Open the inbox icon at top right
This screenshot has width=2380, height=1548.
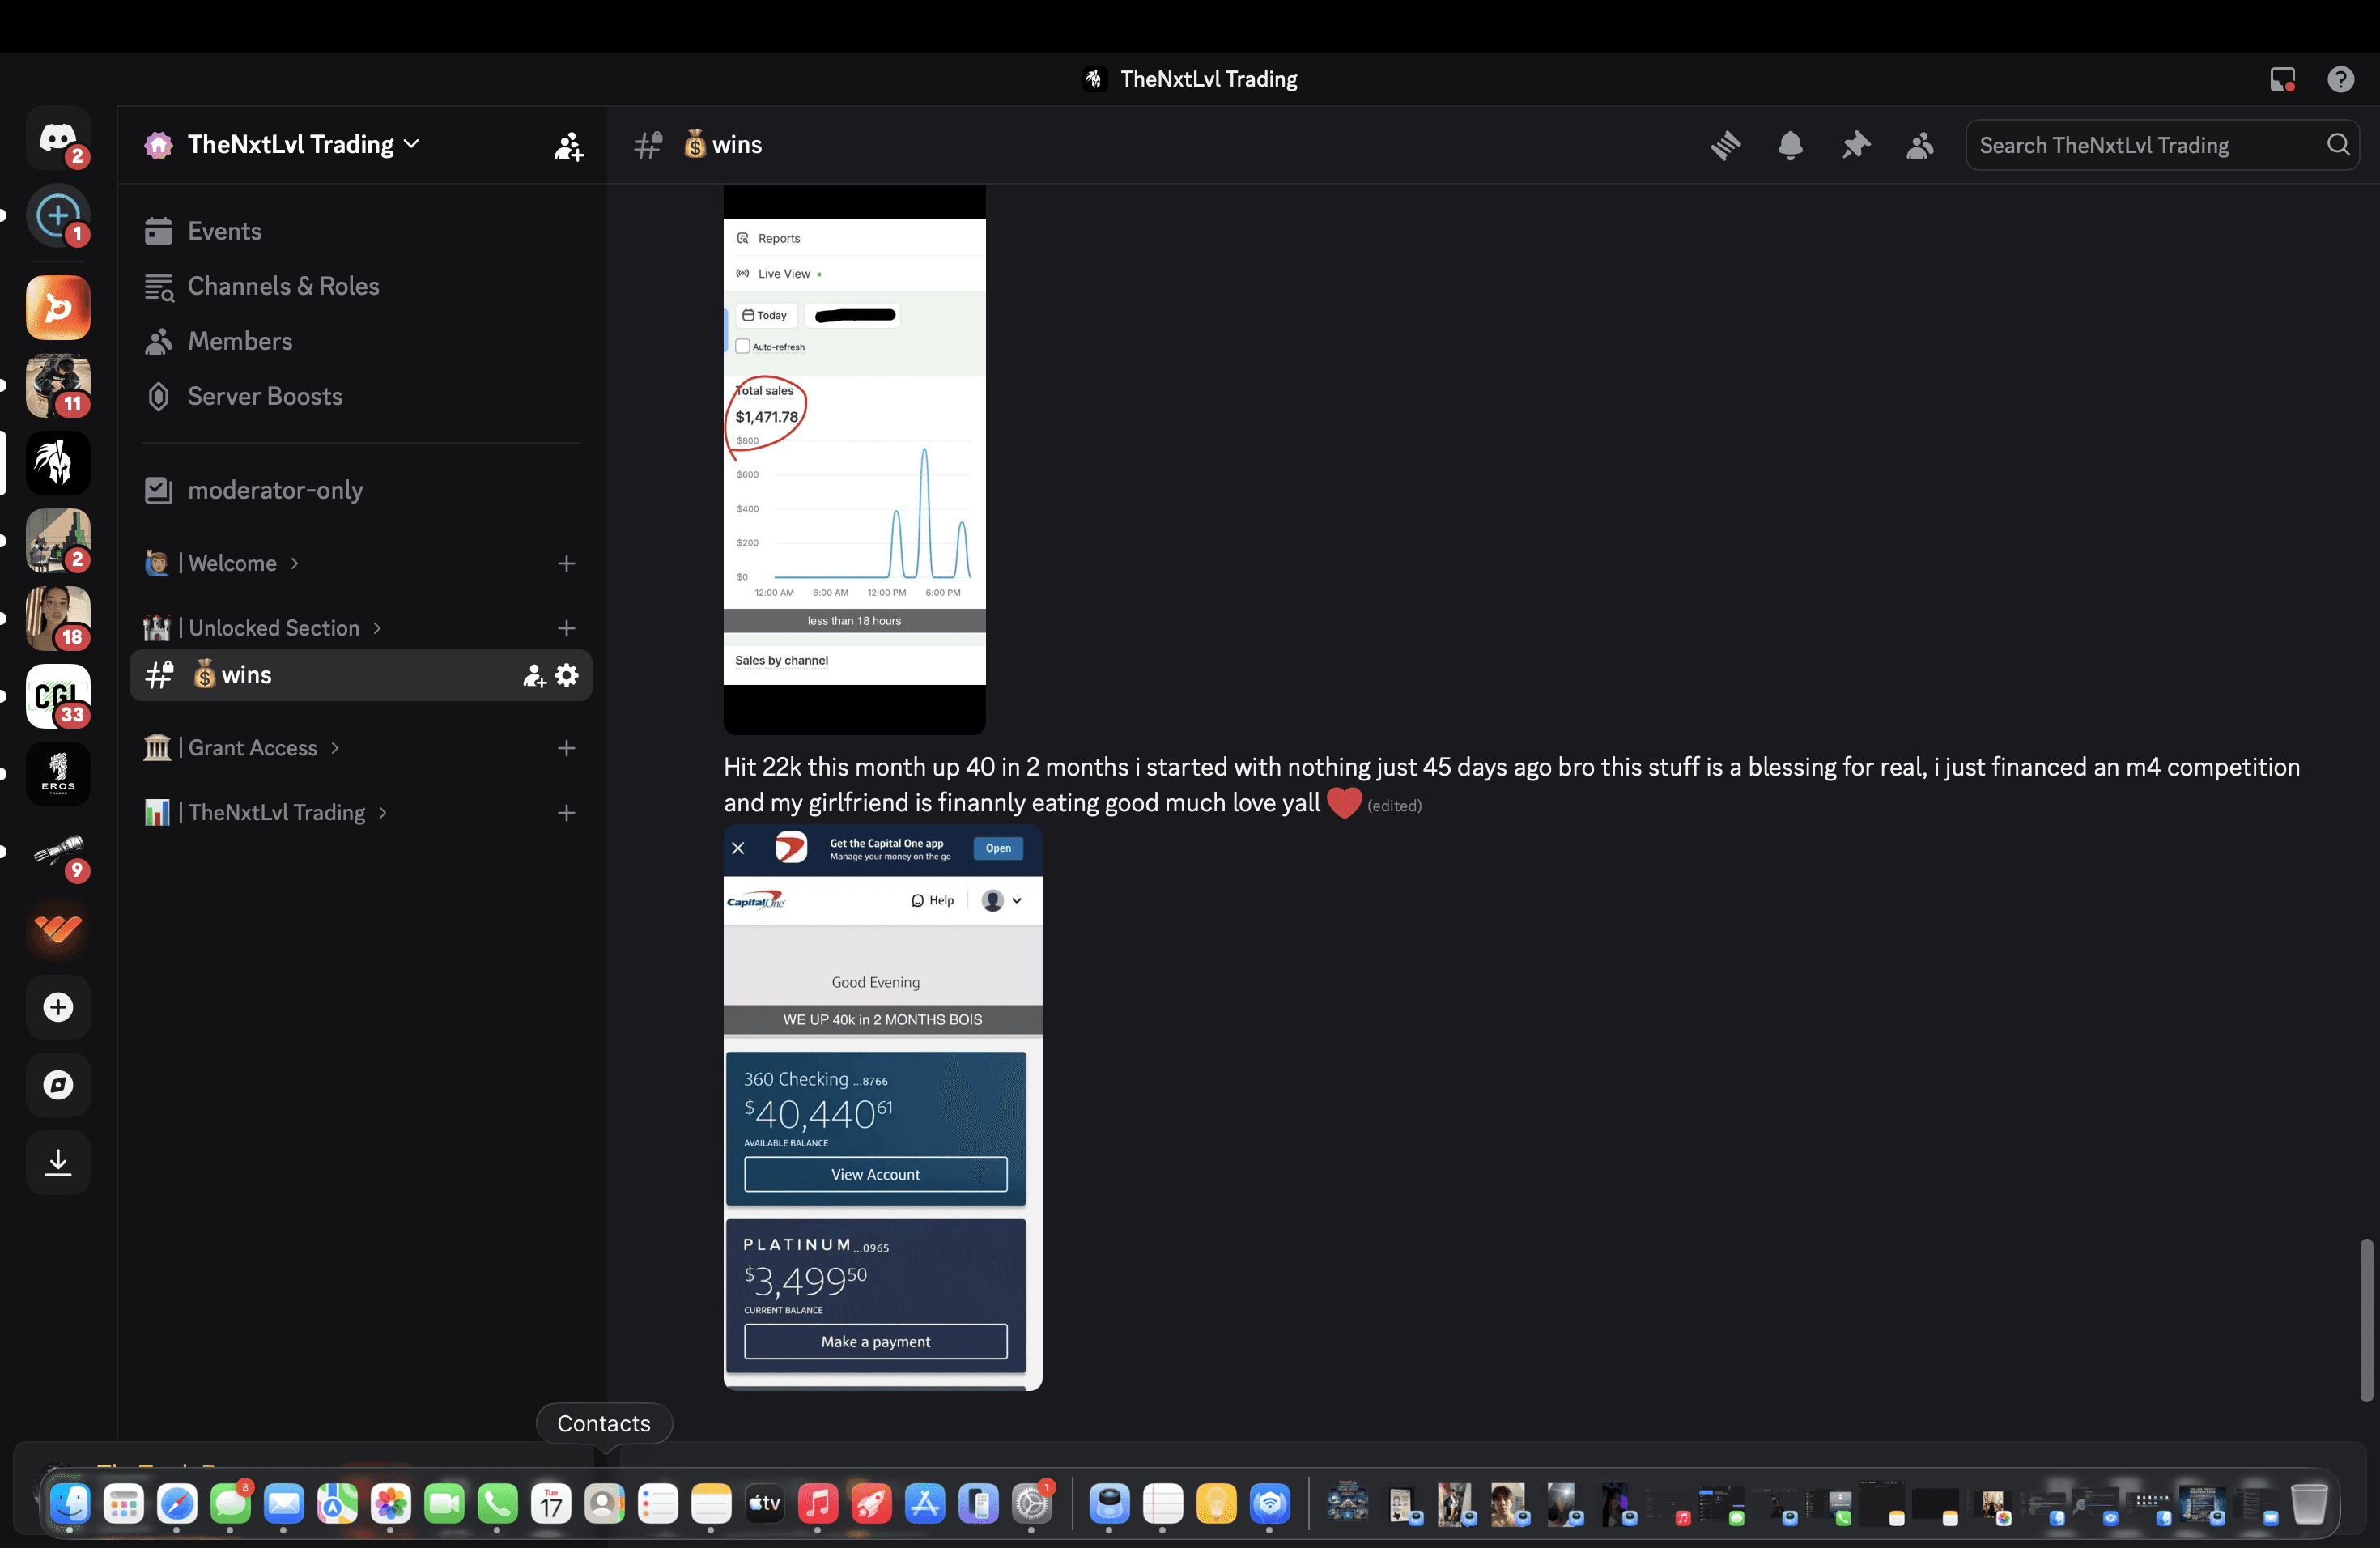[2282, 79]
